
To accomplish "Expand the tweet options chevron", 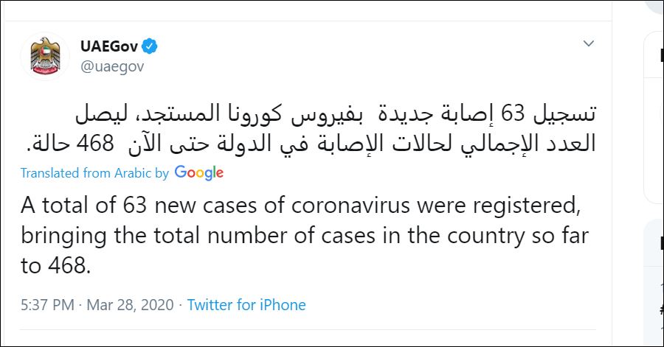I will coord(589,43).
